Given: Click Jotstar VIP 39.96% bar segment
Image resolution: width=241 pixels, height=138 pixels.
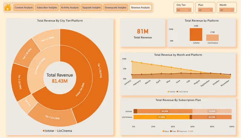Looking at the screenshot, I should point(212,111).
